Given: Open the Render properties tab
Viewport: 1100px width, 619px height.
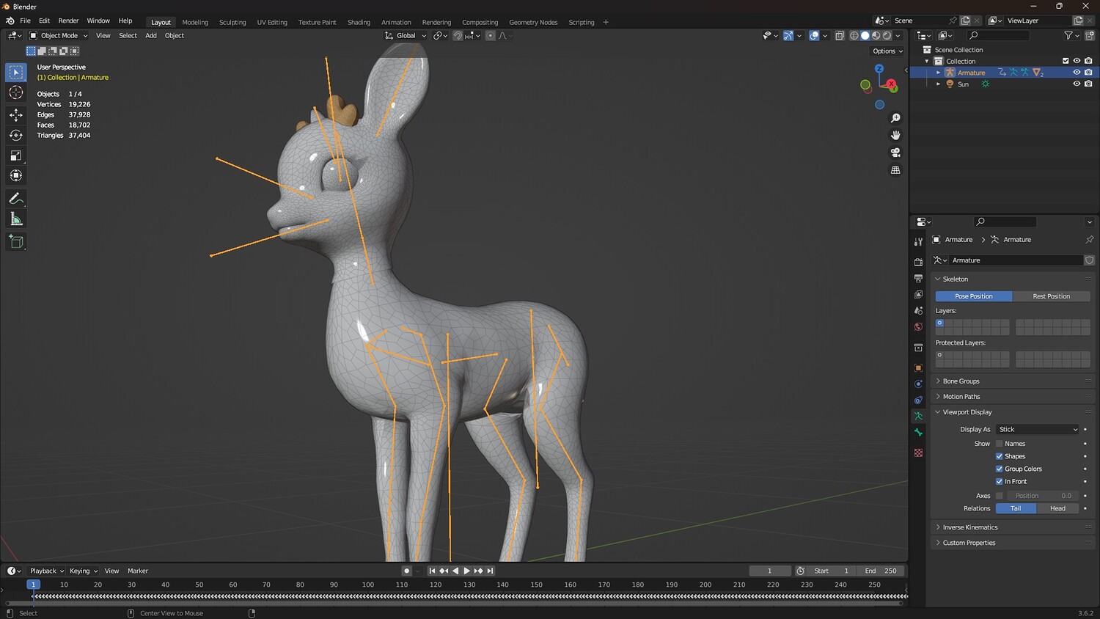Looking at the screenshot, I should (x=918, y=262).
